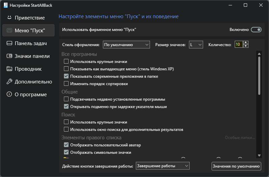The width and height of the screenshot is (269, 177).
Task: Open the Особые папки link
Action: [240, 138]
